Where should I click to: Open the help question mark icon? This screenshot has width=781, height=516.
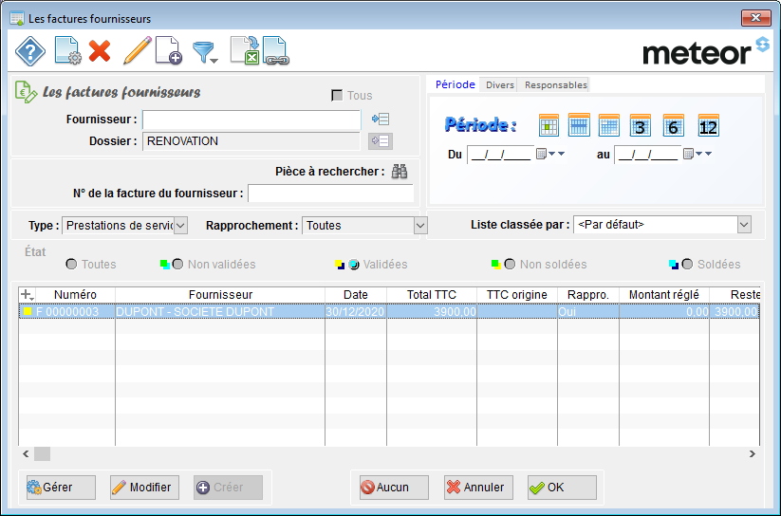(x=30, y=51)
